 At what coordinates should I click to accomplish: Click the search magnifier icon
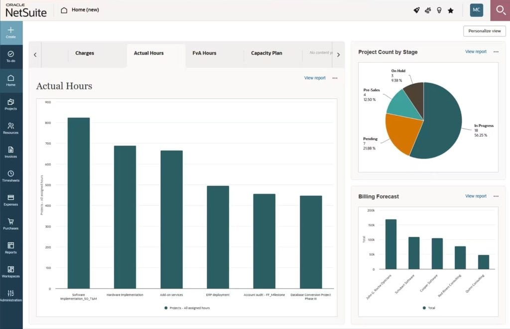point(500,10)
